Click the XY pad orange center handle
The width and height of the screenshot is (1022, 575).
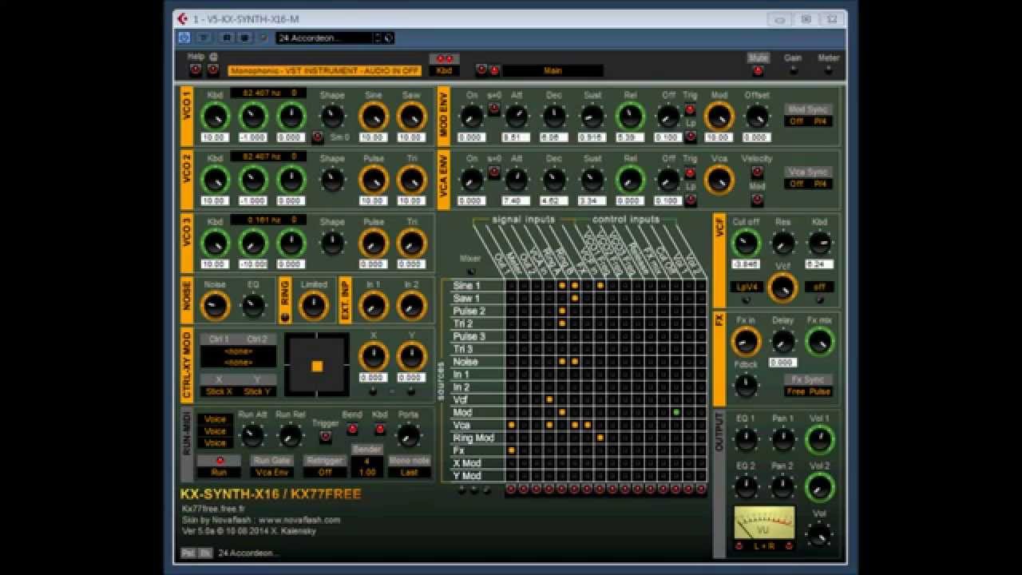pos(317,366)
